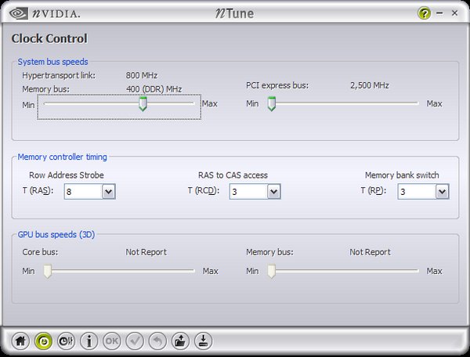Click the 'Hypertransport link:' label
Viewport: 470px width, 357px height.
pos(59,75)
